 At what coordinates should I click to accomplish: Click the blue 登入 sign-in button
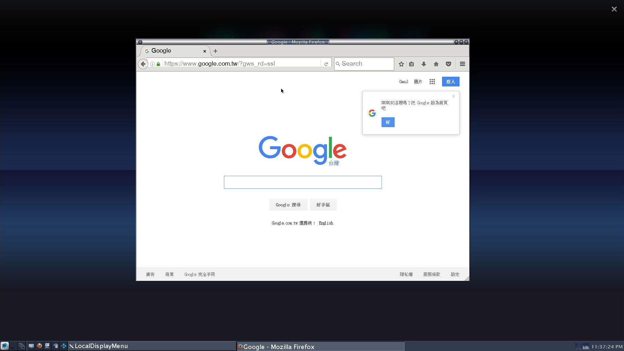coord(451,82)
